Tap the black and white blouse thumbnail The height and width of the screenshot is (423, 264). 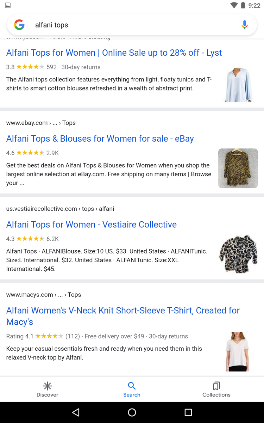click(x=238, y=254)
